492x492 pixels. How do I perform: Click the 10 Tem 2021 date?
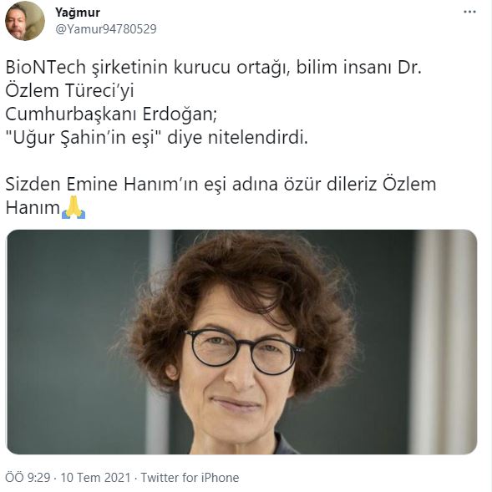click(x=95, y=478)
